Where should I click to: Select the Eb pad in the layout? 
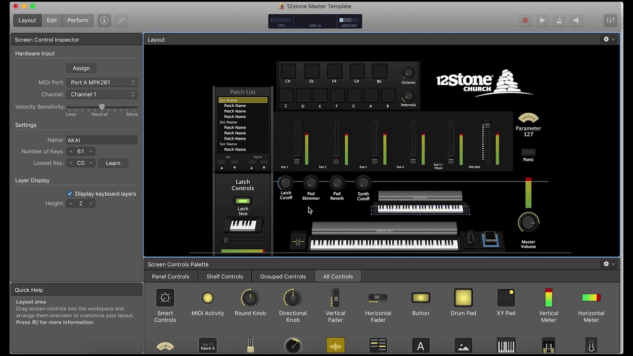312,71
